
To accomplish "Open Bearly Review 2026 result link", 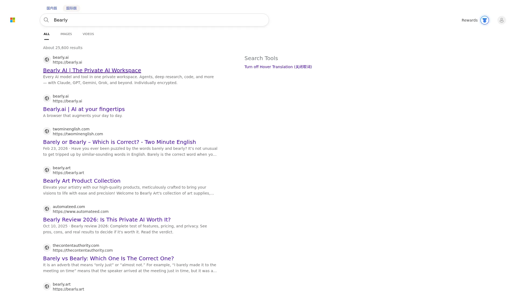I will [x=107, y=220].
